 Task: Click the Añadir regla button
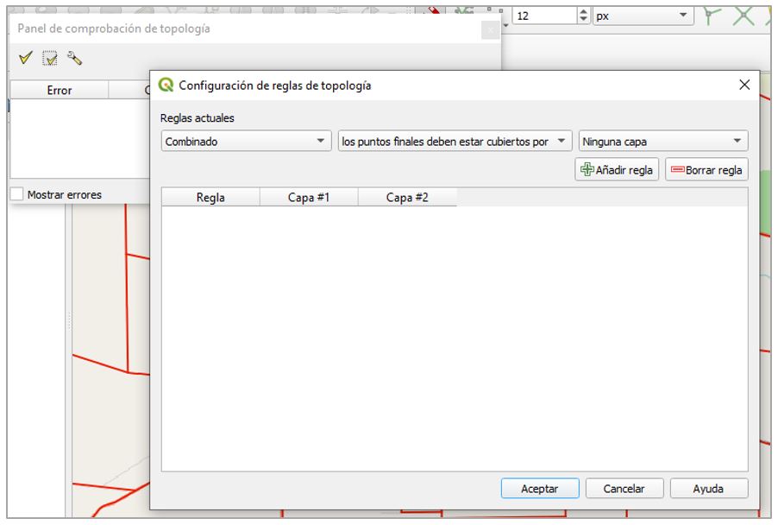[617, 170]
